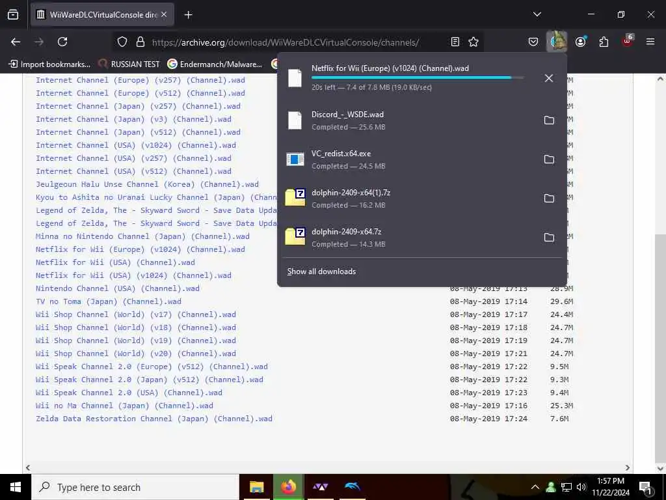Open RUSSIAN TEST bookmark
666x500 pixels.
pos(129,64)
